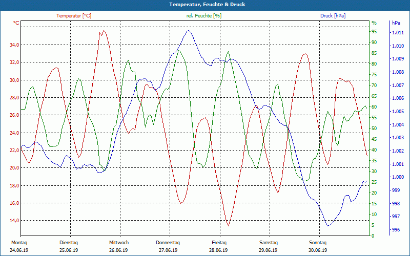Click the date label '30.06.19'
Image resolution: width=410 pixels, height=256 pixels.
318,250
